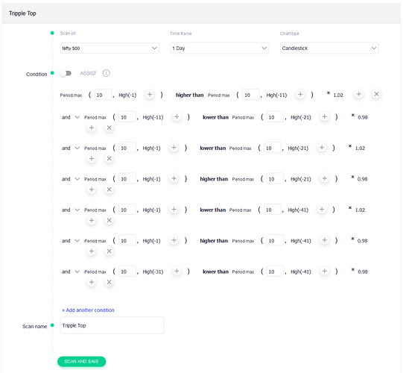Open the Scan on Nifty 500 dropdown
The image size is (403, 373).
point(110,48)
